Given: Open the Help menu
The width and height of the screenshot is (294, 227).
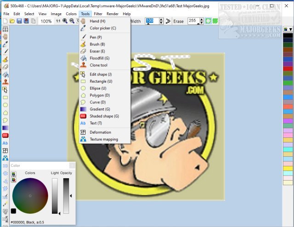Looking at the screenshot, I should [127, 14].
